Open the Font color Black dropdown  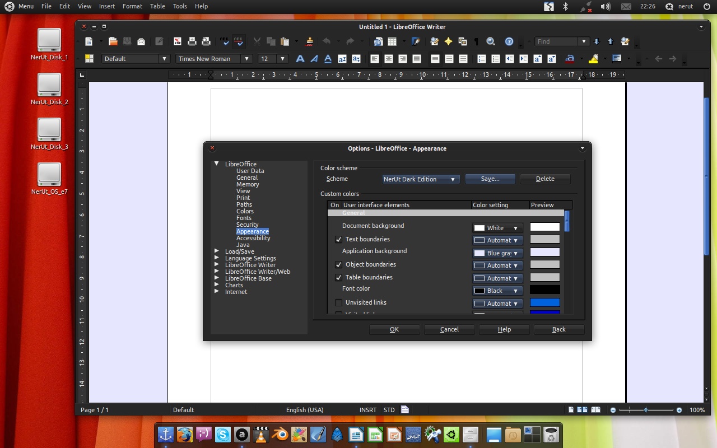coord(497,291)
